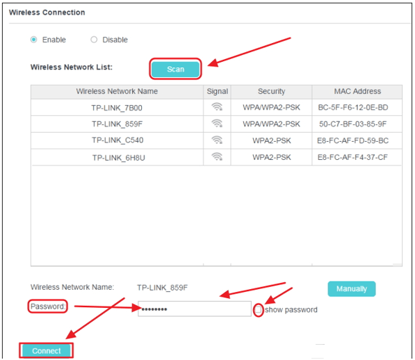
Task: Click the signal icon for TP-LINK_859F
Action: tap(217, 124)
